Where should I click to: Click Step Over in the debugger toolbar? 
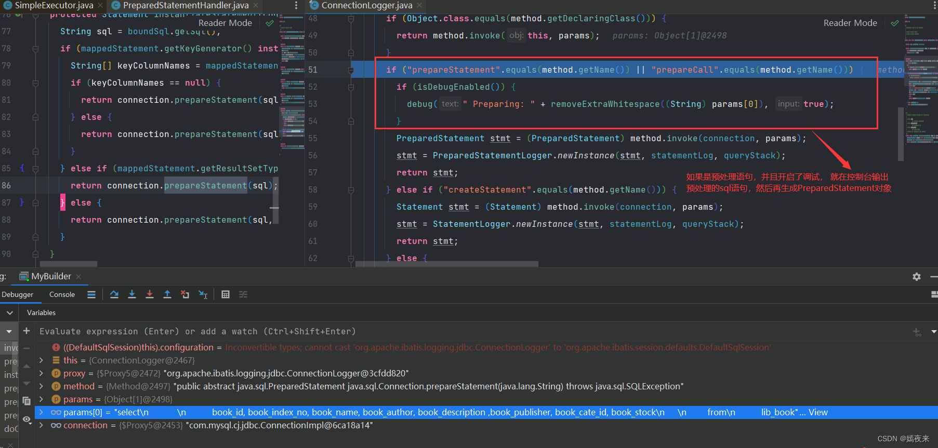[114, 294]
